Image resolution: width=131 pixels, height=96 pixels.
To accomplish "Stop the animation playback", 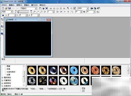I will coord(68,12).
